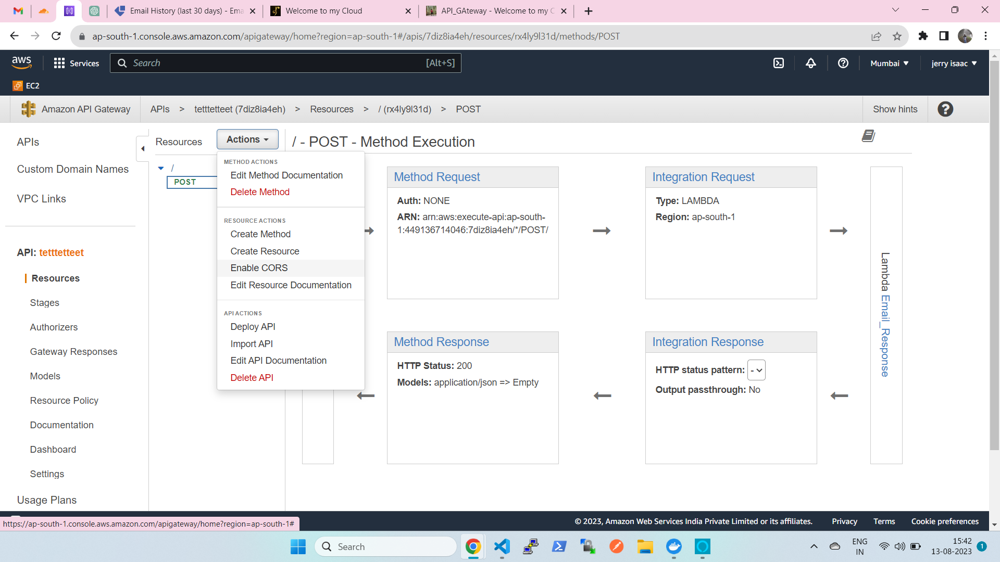Open the Mumbai region selector
Image resolution: width=1000 pixels, height=562 pixels.
click(x=890, y=63)
